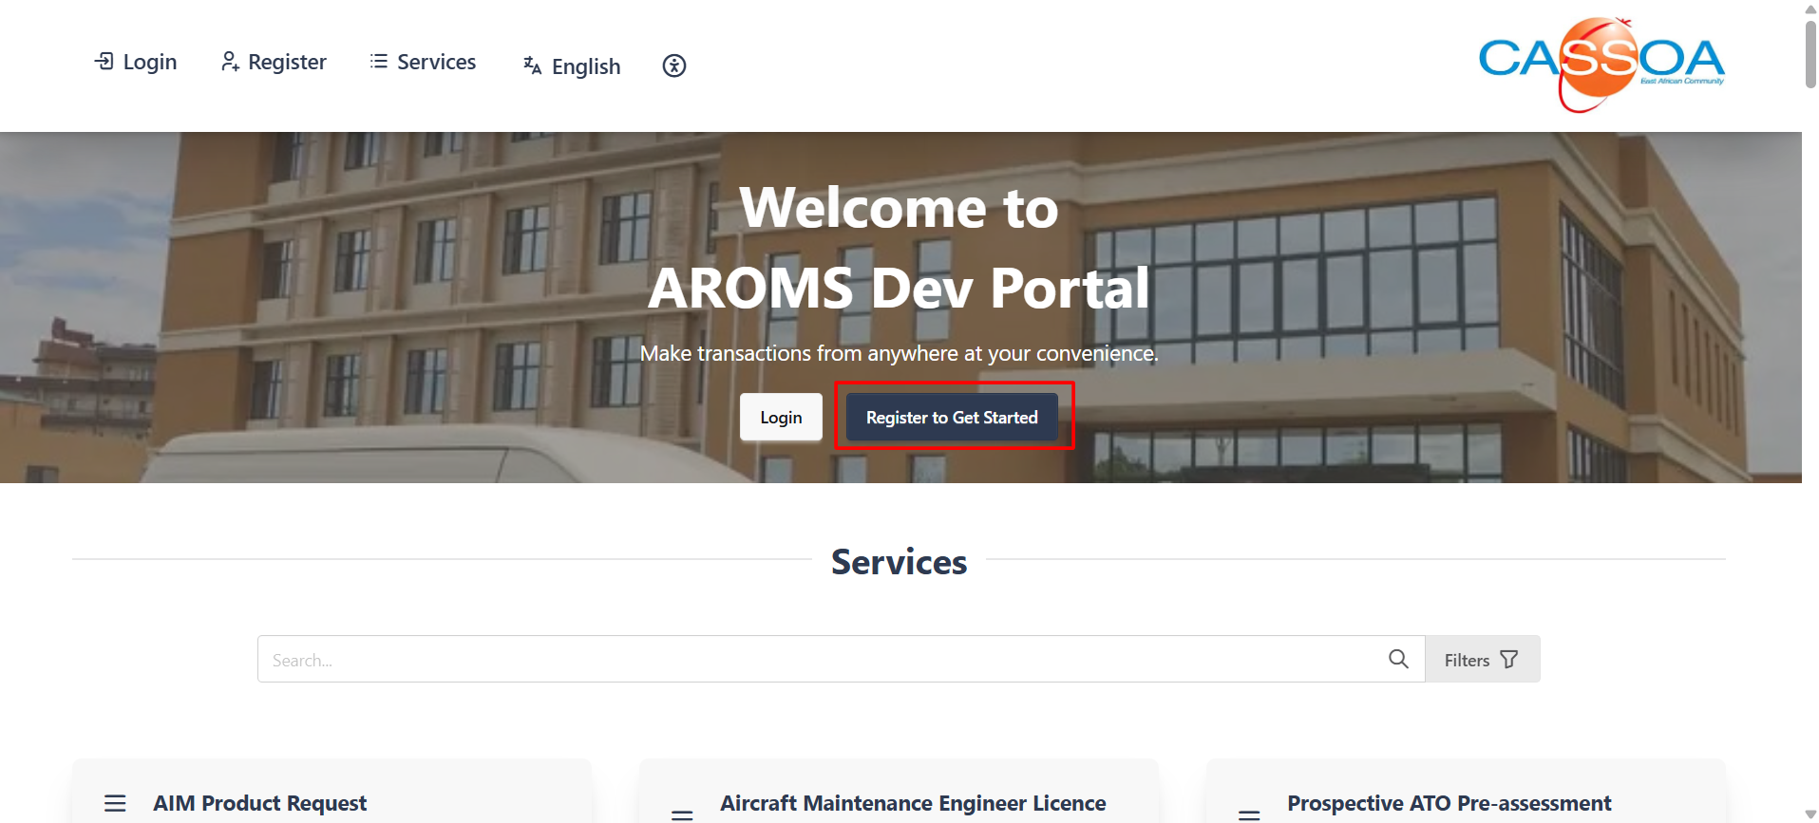Click the Services list icon in navigation
This screenshot has width=1819, height=823.
pos(379,62)
